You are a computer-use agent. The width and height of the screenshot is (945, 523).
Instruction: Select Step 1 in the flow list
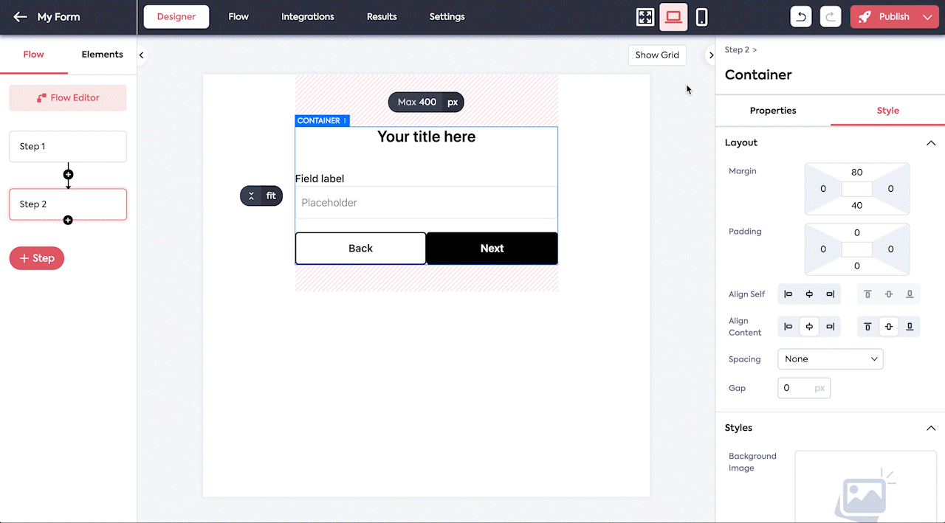(x=68, y=147)
